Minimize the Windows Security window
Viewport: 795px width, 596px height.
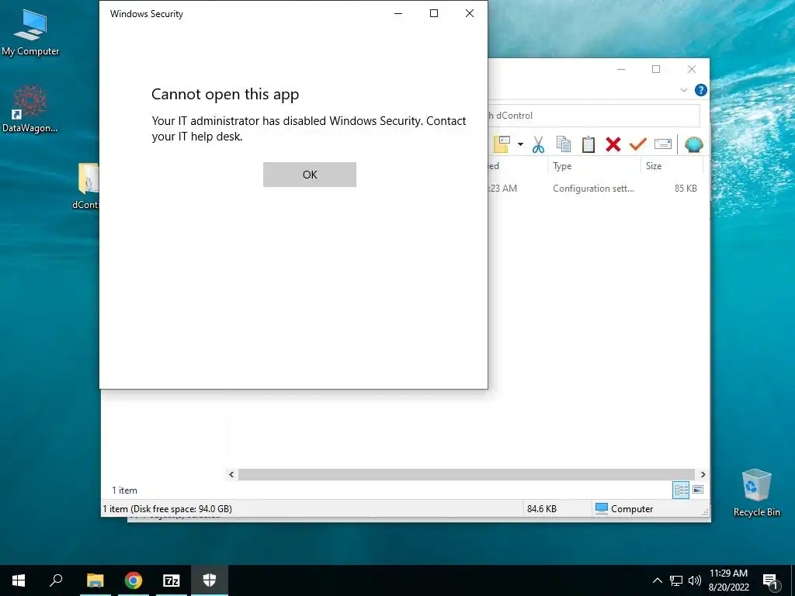coord(398,14)
